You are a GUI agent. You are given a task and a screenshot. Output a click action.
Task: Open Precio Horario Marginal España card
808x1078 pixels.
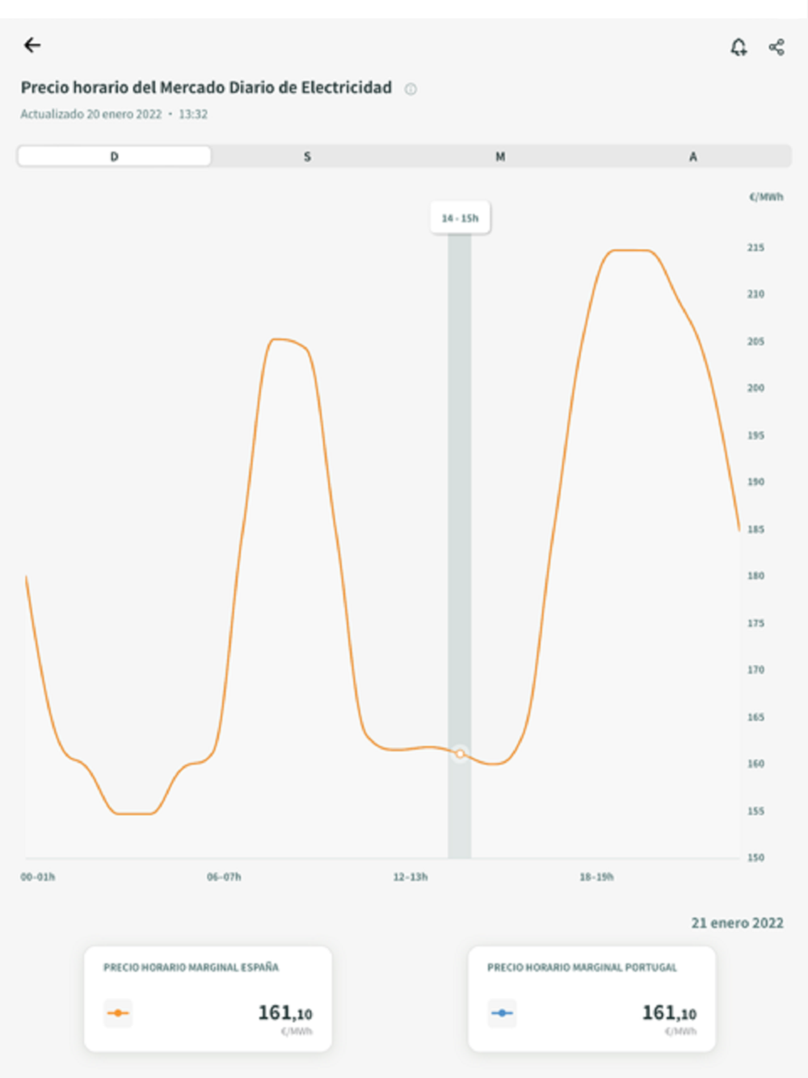click(208, 999)
